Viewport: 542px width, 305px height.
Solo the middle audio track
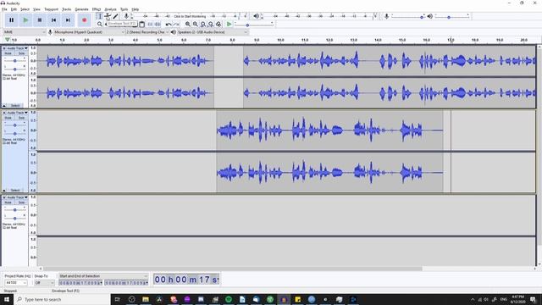[x=21, y=118]
